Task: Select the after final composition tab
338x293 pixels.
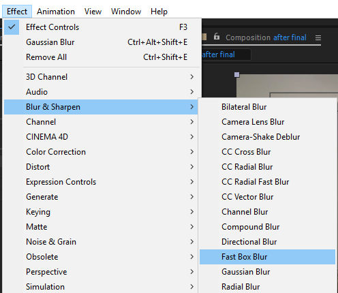Action: 290,37
